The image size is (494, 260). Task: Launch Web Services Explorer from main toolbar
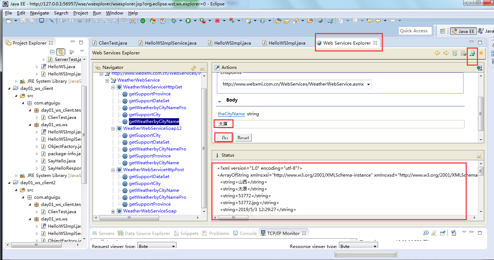(x=330, y=21)
